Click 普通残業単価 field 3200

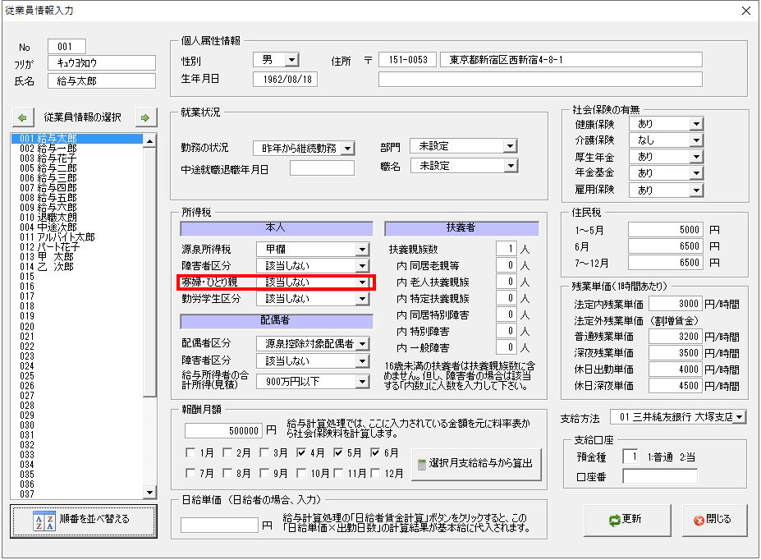tap(675, 337)
